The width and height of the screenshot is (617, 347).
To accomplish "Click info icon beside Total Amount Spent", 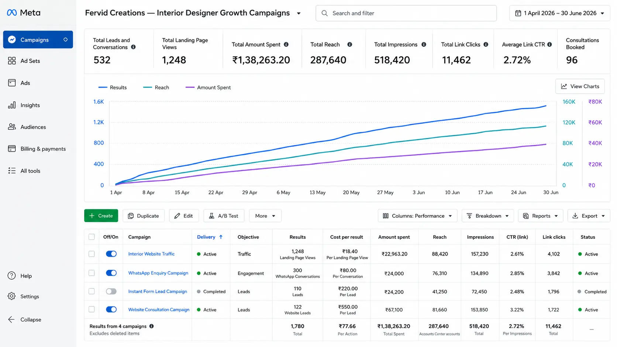I will 286,44.
